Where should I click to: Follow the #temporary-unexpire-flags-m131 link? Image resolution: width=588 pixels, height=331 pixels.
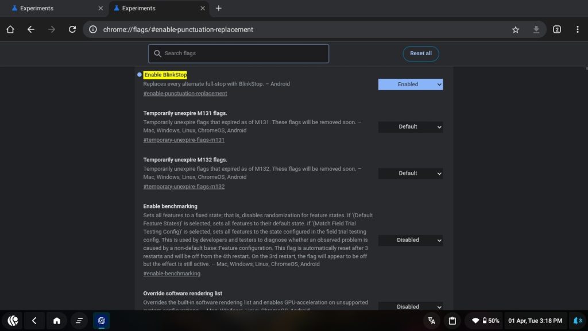[x=184, y=140]
